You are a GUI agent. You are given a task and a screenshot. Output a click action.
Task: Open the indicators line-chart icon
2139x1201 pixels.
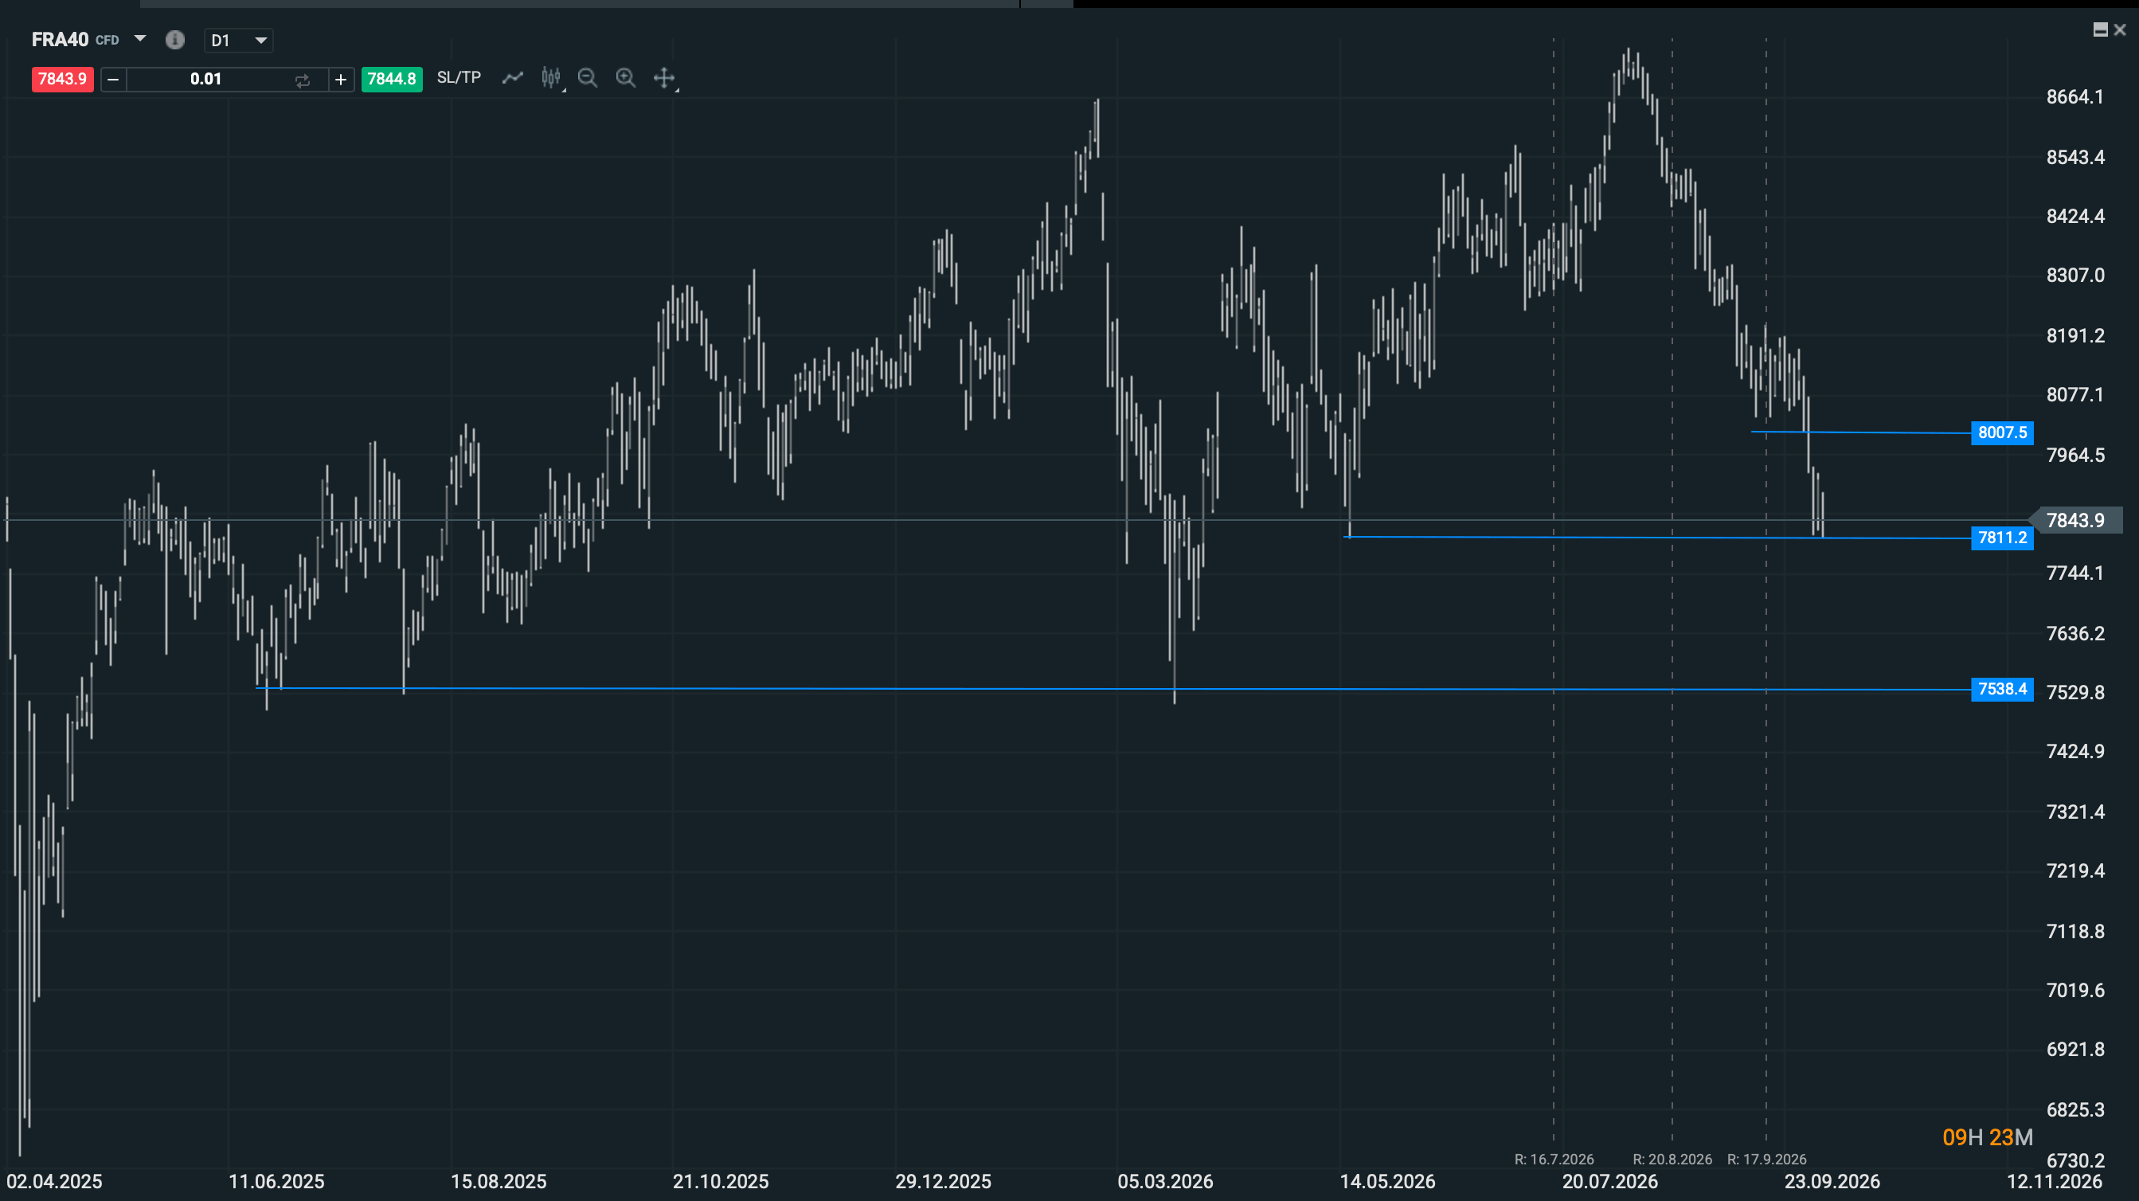[x=512, y=78]
